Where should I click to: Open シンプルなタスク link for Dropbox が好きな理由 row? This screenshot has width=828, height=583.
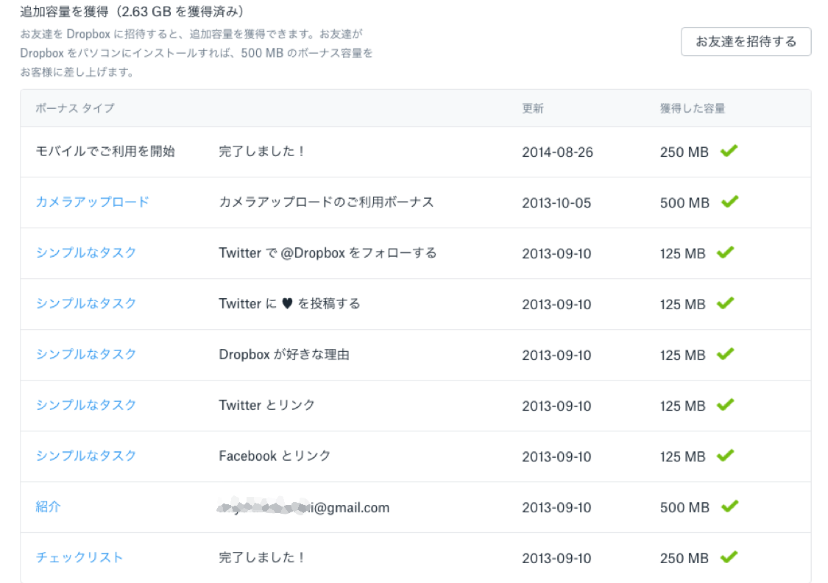[x=86, y=354]
